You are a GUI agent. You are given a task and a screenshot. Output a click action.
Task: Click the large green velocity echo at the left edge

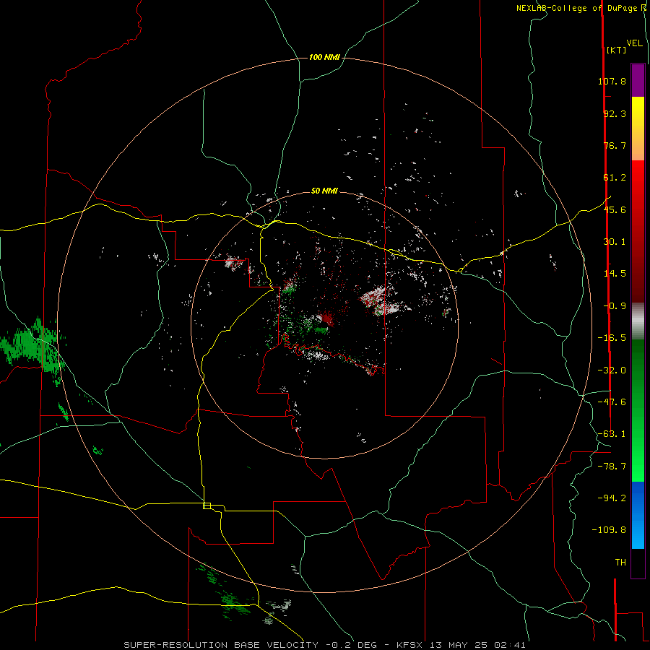point(32,346)
